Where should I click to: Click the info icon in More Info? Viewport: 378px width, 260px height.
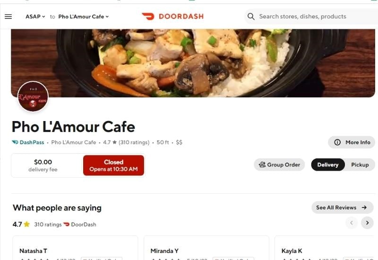[337, 142]
